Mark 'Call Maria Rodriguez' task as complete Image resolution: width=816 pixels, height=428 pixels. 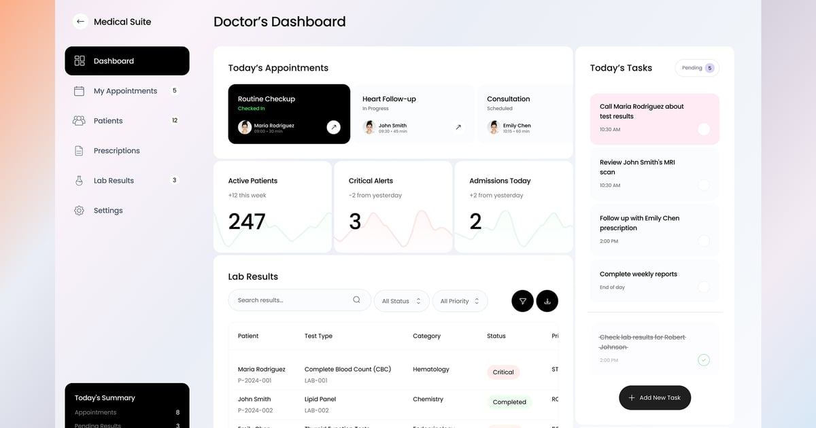pyautogui.click(x=704, y=129)
